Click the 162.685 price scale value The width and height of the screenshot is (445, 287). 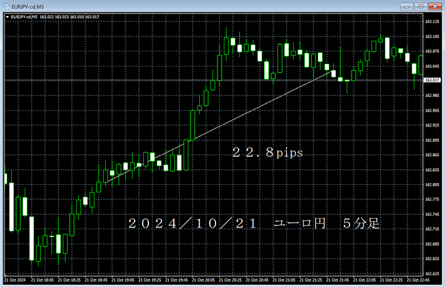click(432, 244)
